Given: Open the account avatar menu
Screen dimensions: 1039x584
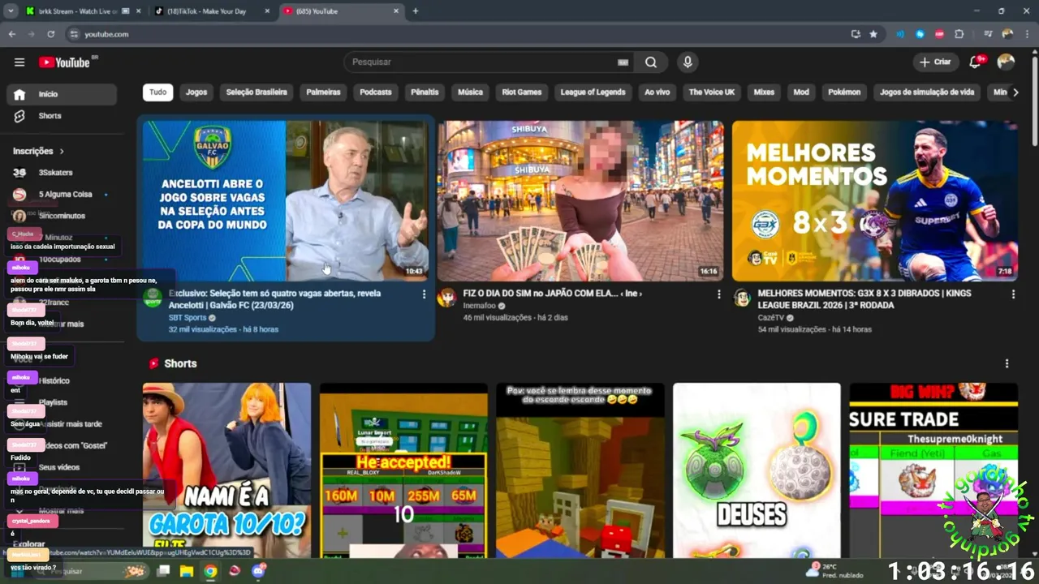Looking at the screenshot, I should [x=1006, y=62].
